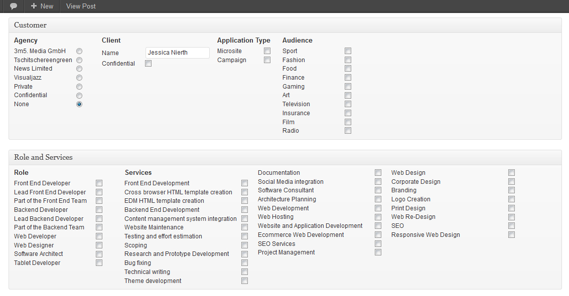The width and height of the screenshot is (569, 296).
Task: Select the Private agency radio option
Action: (x=79, y=87)
